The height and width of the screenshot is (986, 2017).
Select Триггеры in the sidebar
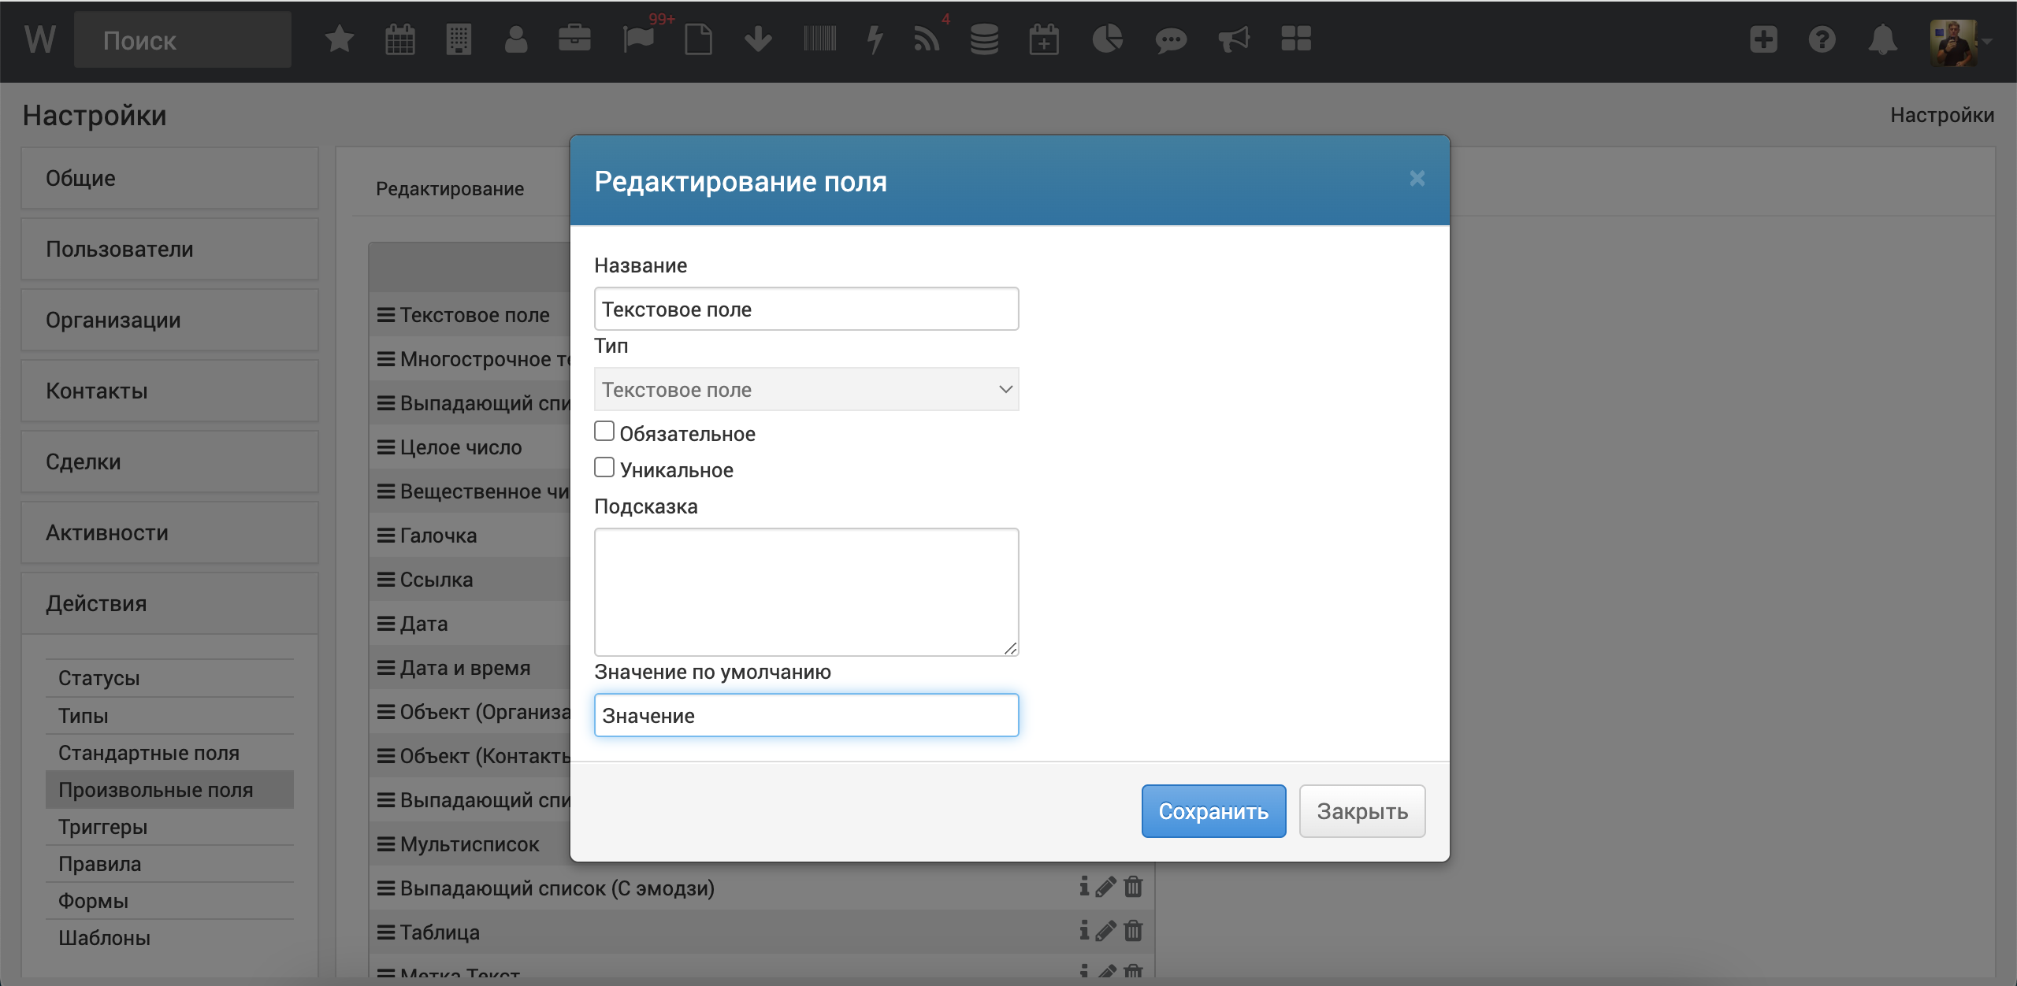click(x=102, y=827)
